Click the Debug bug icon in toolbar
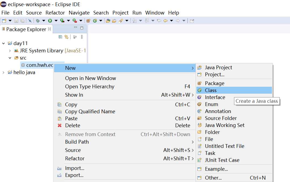 [x=38, y=21]
